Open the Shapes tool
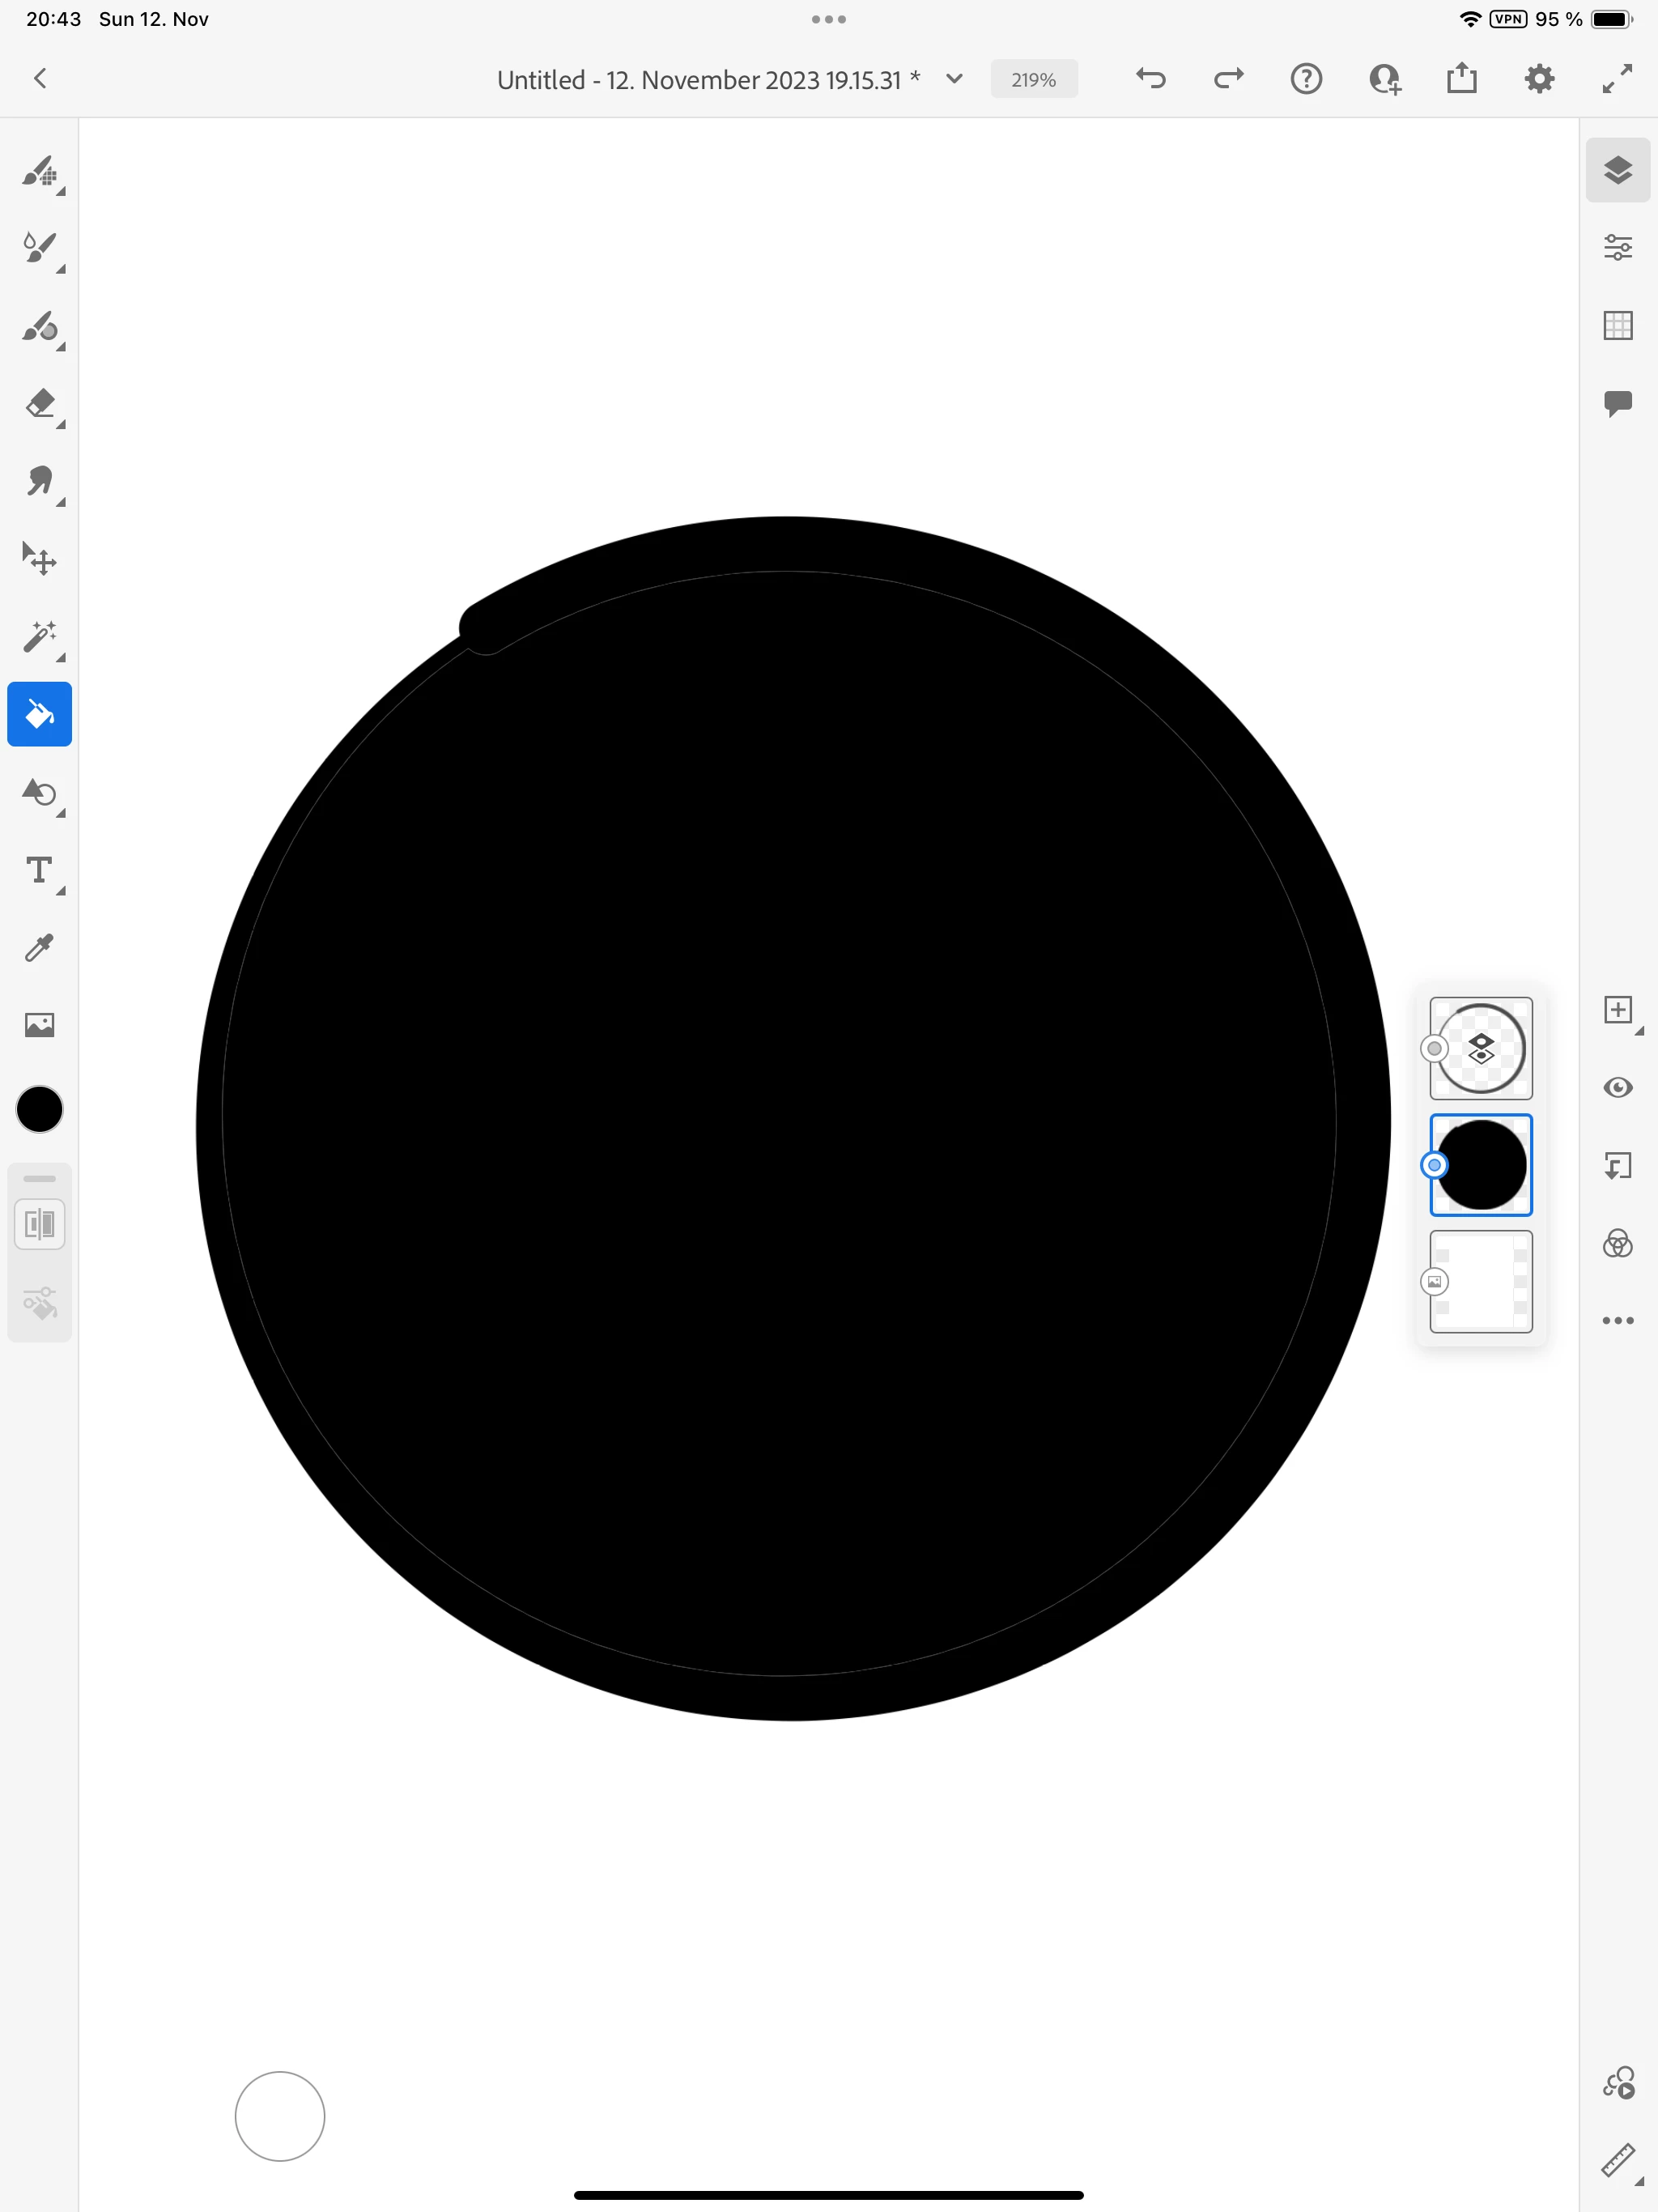This screenshot has width=1658, height=2212. tap(39, 792)
